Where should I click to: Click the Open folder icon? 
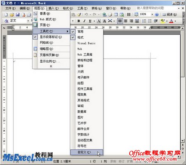coord(12,14)
